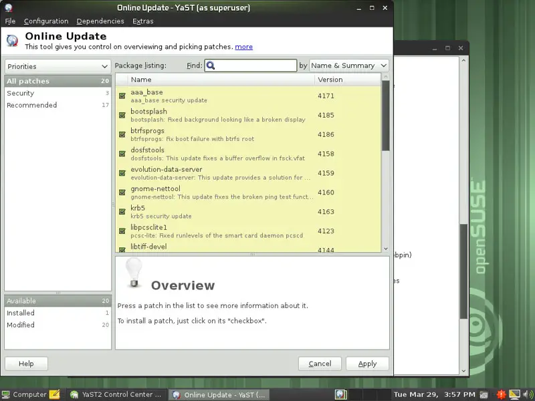535x401 pixels.
Task: Select the btrfsprogs patch row name
Action: click(x=147, y=131)
